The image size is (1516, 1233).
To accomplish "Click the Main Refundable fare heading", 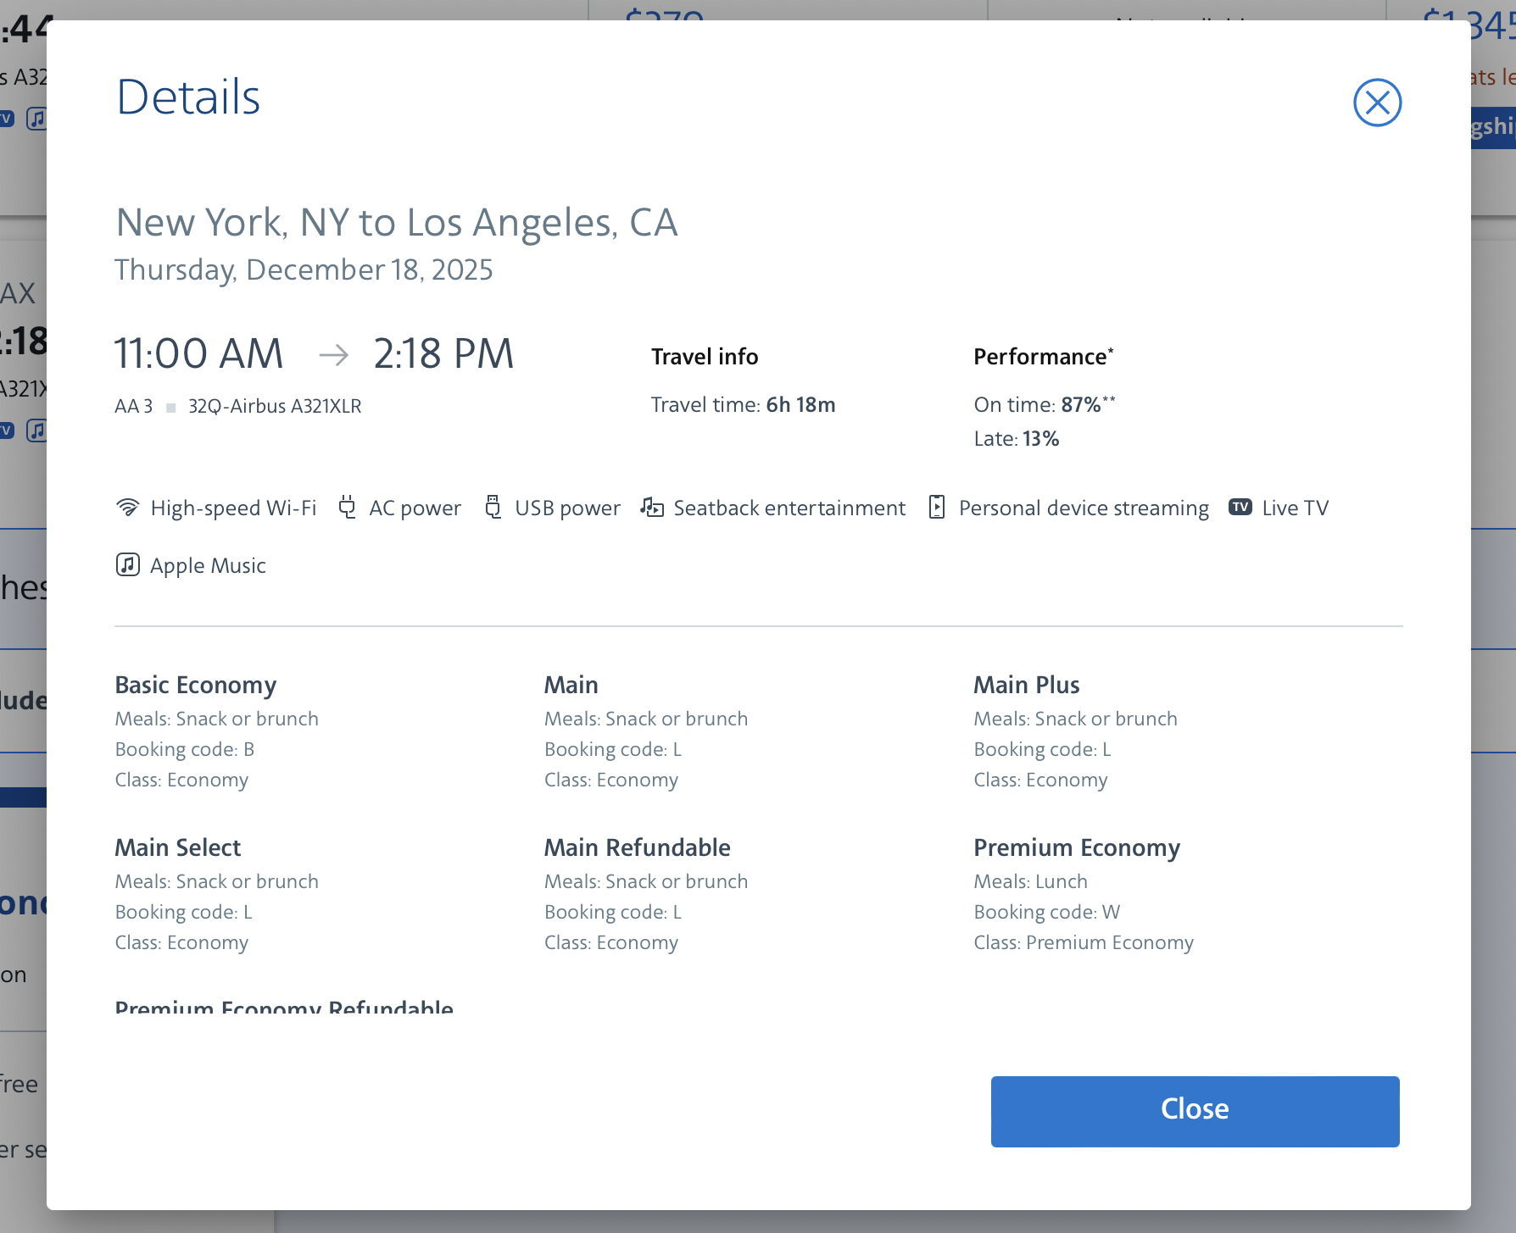I will (637, 847).
